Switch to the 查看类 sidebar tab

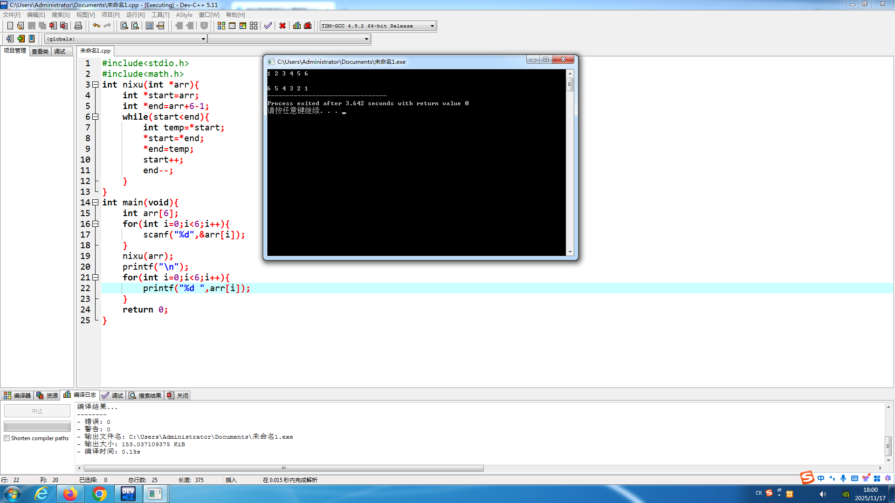pos(40,51)
